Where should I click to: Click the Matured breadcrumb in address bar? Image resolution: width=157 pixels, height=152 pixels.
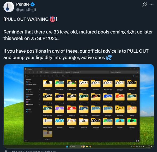pyautogui.click(x=68, y=72)
